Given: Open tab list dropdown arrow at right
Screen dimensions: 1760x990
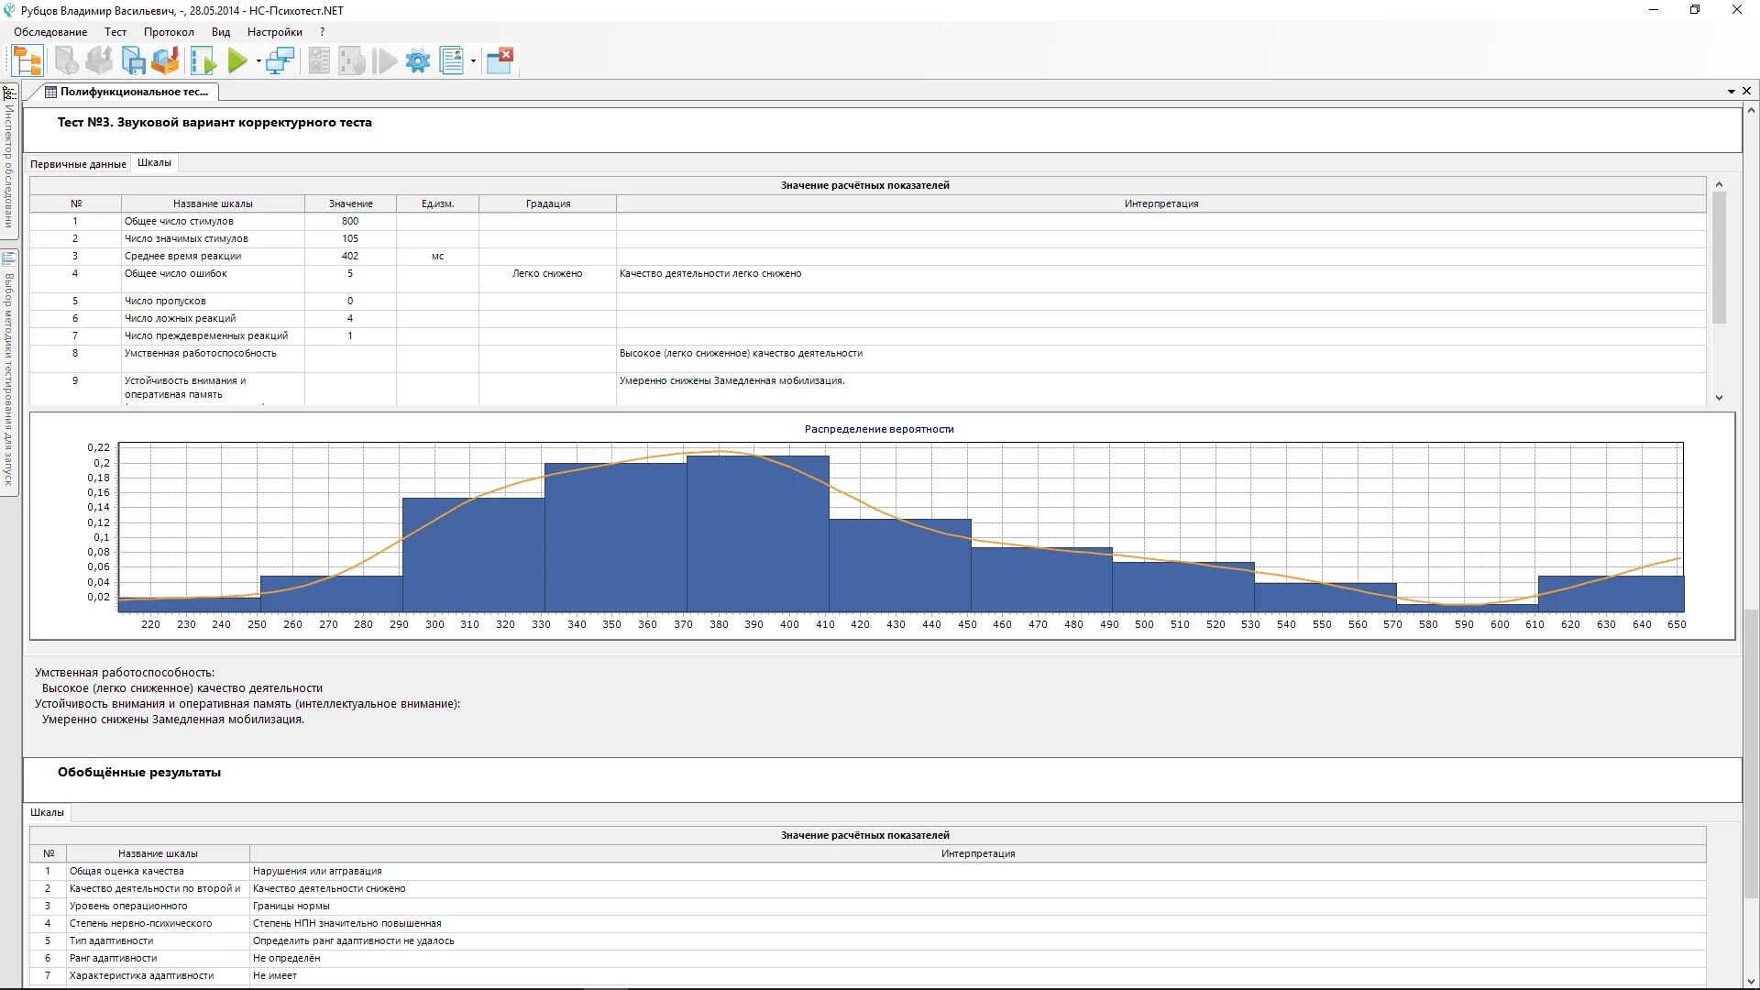Looking at the screenshot, I should coord(1731,92).
